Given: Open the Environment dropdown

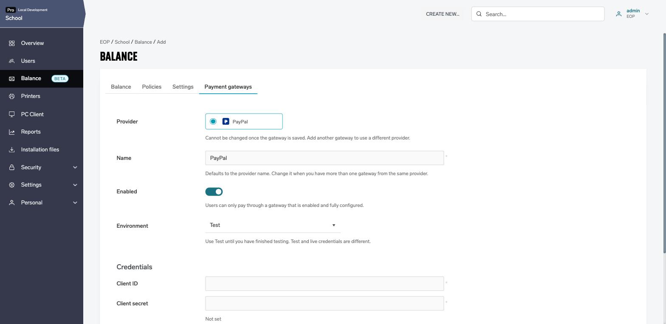Looking at the screenshot, I should 273,225.
